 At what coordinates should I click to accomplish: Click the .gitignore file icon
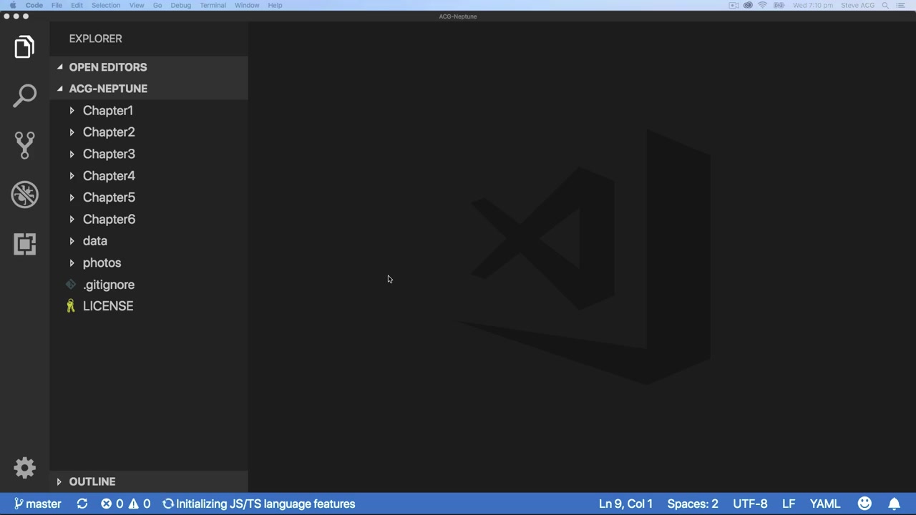[x=71, y=285]
